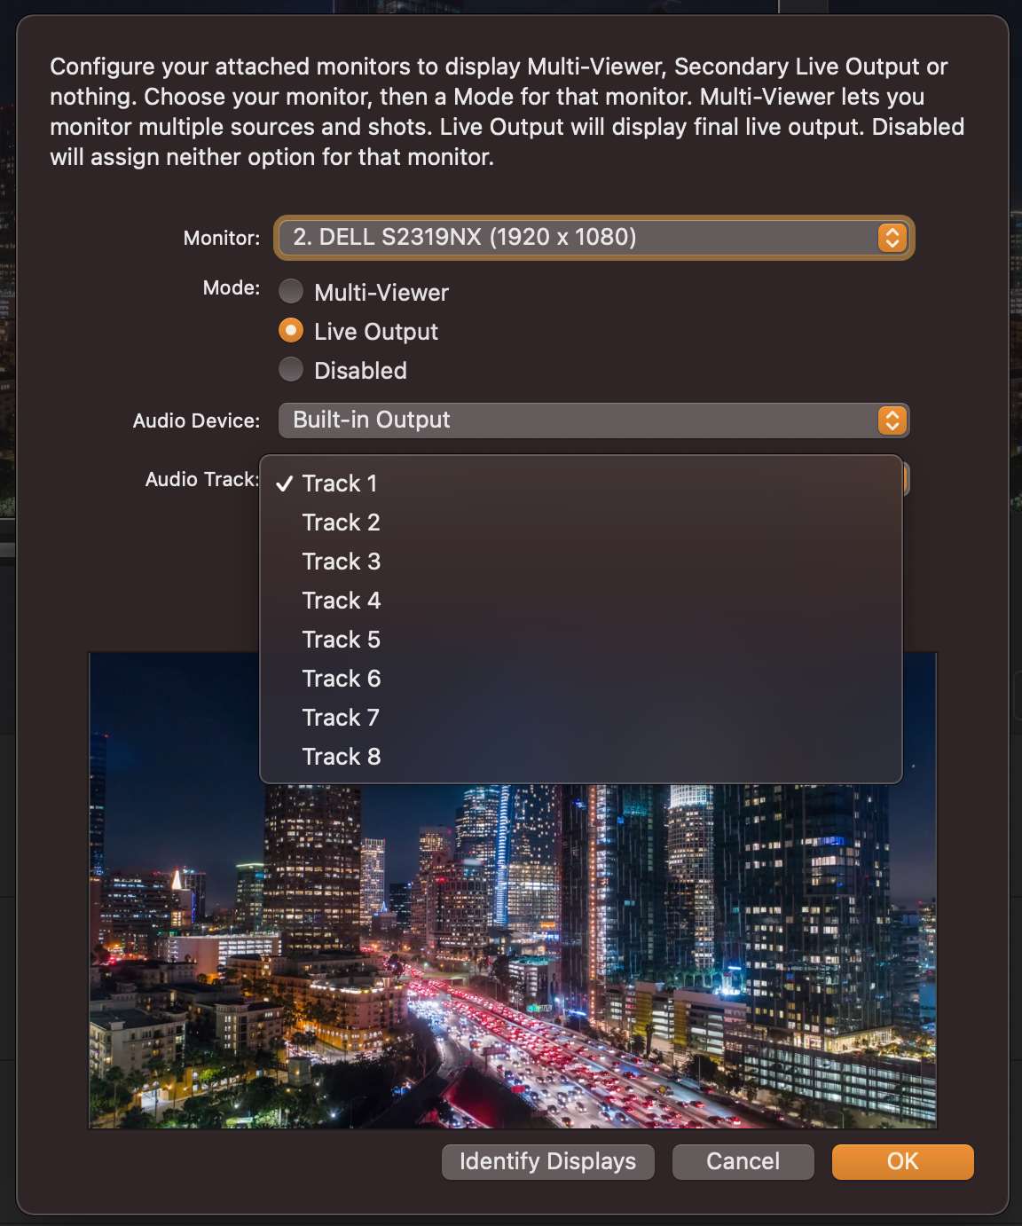
Task: Cancel the display configuration dialog
Action: [x=743, y=1162]
